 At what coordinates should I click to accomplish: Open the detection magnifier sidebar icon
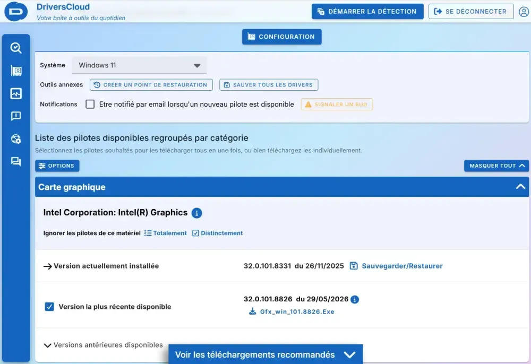(x=16, y=48)
